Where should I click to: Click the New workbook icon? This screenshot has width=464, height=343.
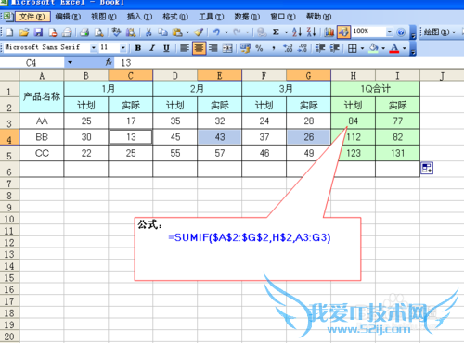click(9, 32)
